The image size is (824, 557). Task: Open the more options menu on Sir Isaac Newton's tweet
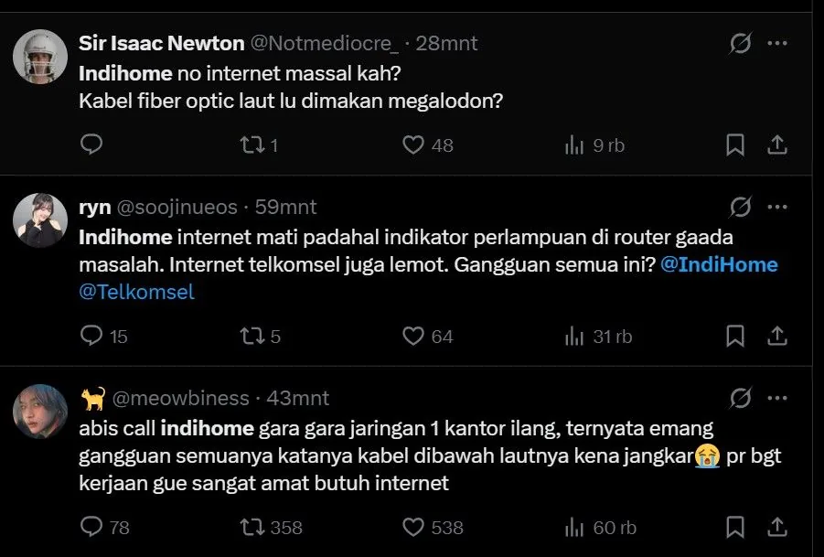pyautogui.click(x=777, y=42)
